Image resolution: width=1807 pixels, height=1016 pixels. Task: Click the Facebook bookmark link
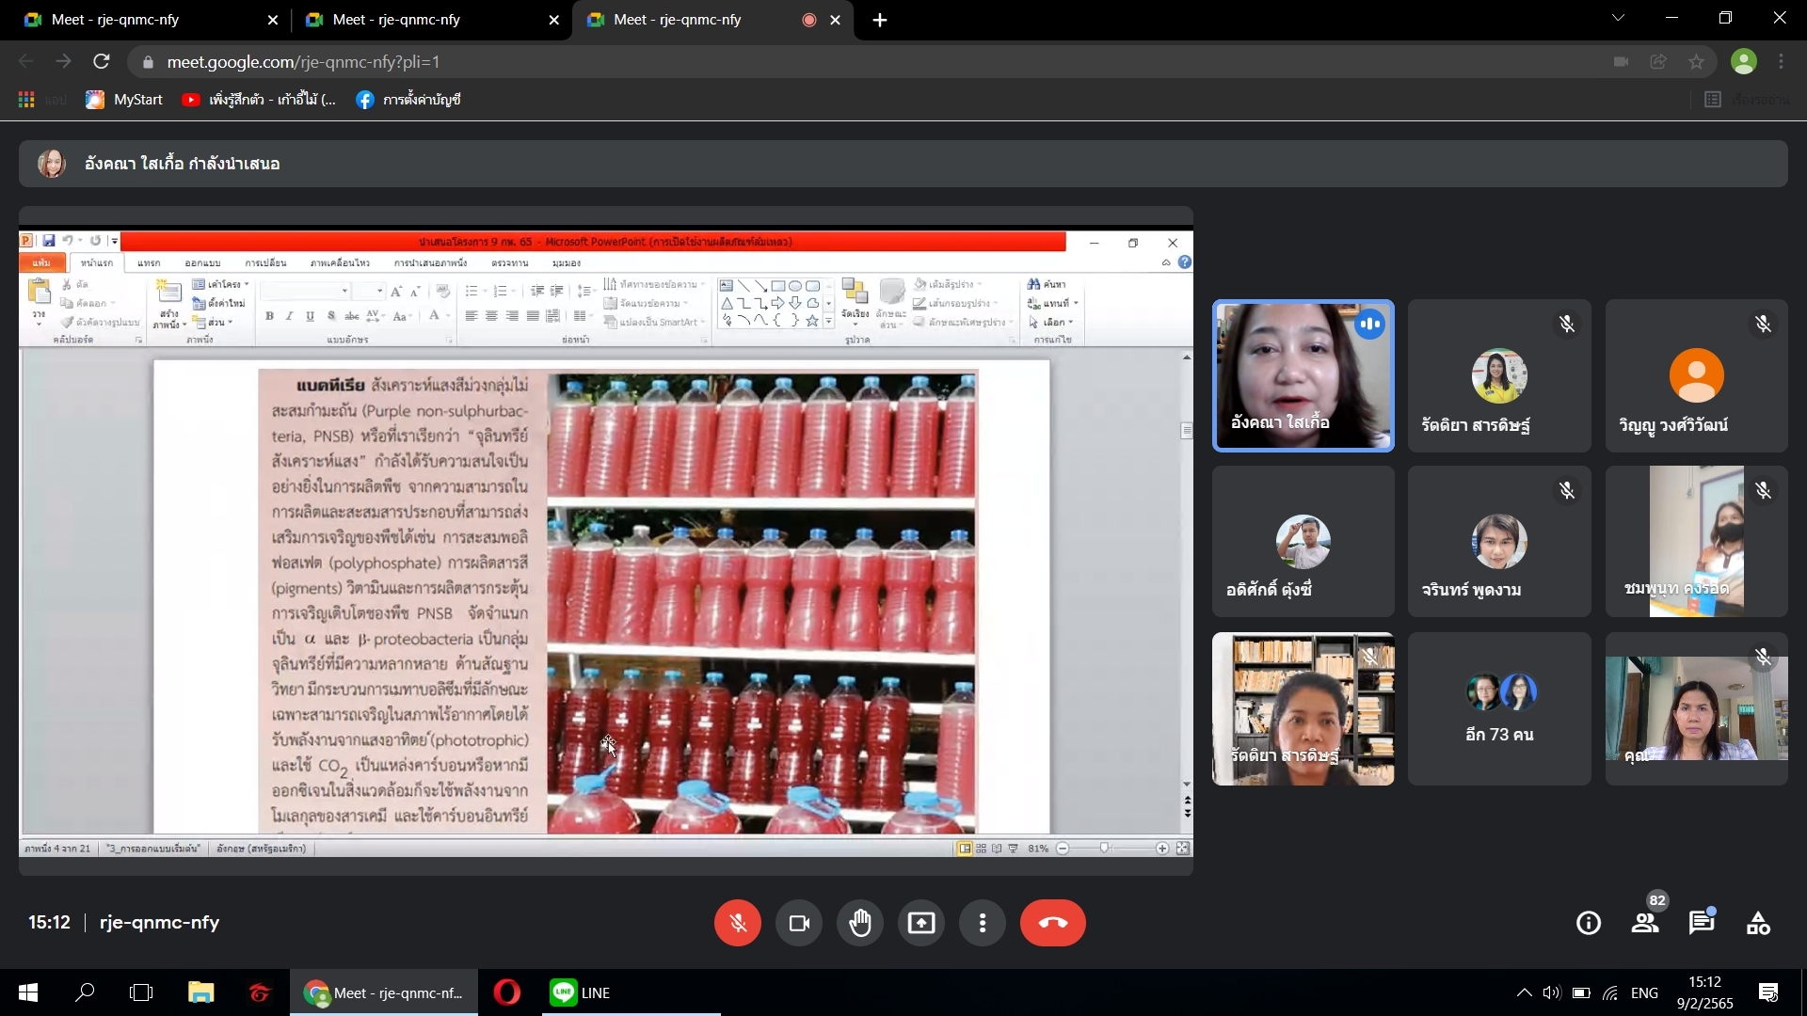408,100
